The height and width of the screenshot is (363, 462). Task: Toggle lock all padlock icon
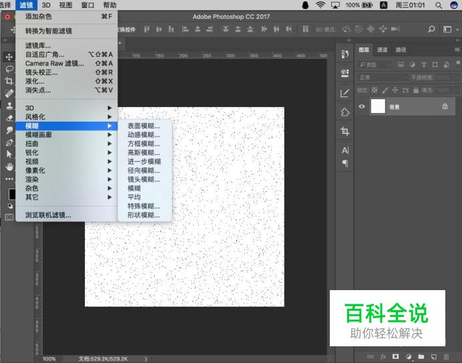pos(416,90)
